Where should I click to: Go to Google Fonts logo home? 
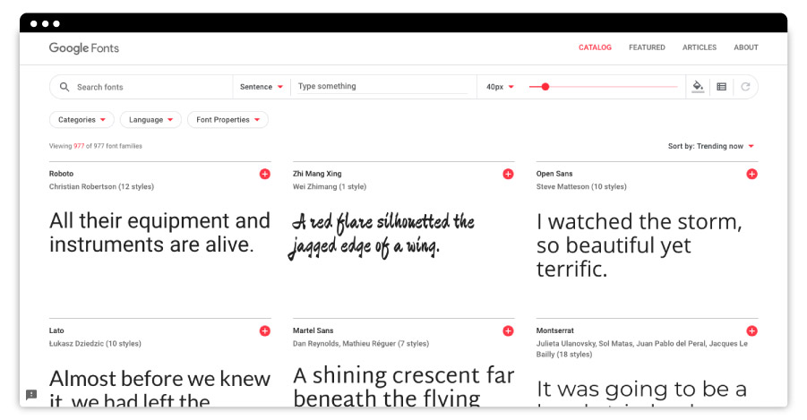84,47
